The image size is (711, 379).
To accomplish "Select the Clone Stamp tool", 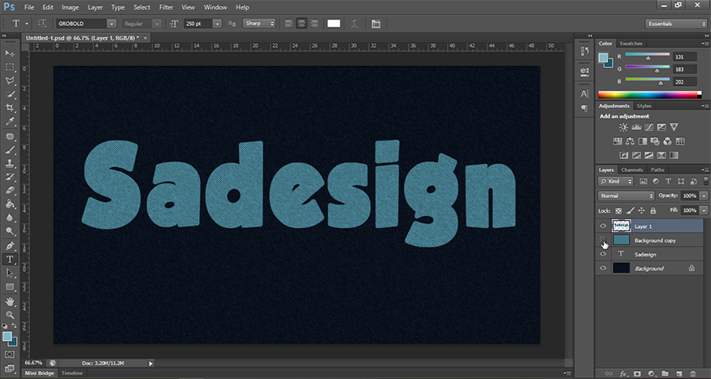I will click(x=10, y=163).
